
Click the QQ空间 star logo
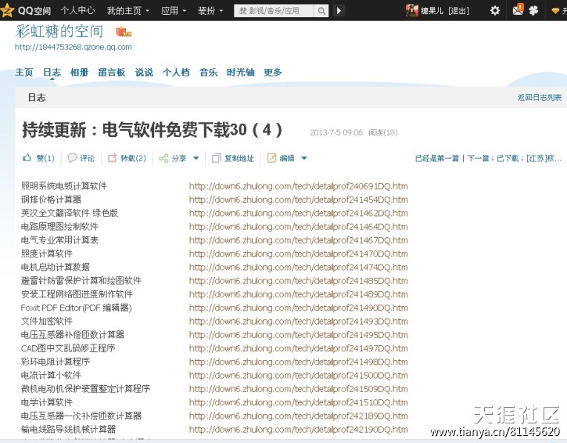(8, 10)
